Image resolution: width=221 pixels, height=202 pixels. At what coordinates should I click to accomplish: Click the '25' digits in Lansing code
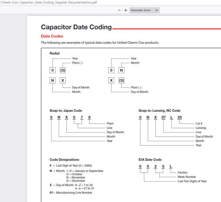(x=180, y=117)
